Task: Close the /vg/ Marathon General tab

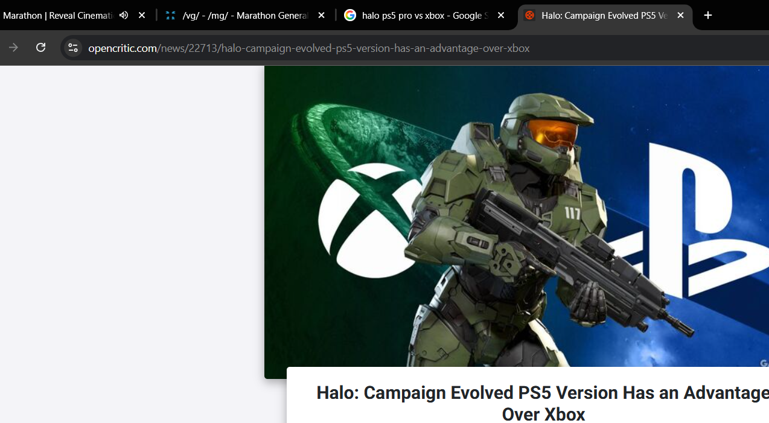Action: (x=321, y=16)
